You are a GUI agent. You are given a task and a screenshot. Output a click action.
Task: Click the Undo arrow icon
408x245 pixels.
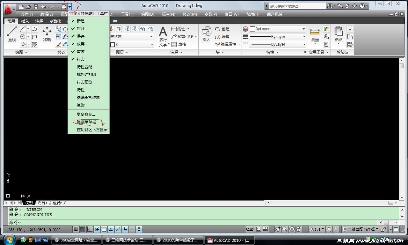[x=43, y=7]
